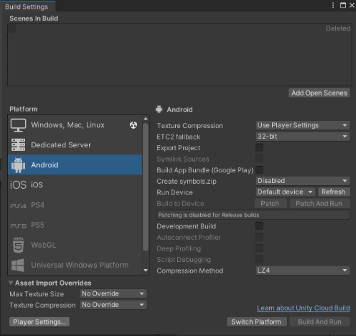Select the iOS platform row

pos(75,185)
